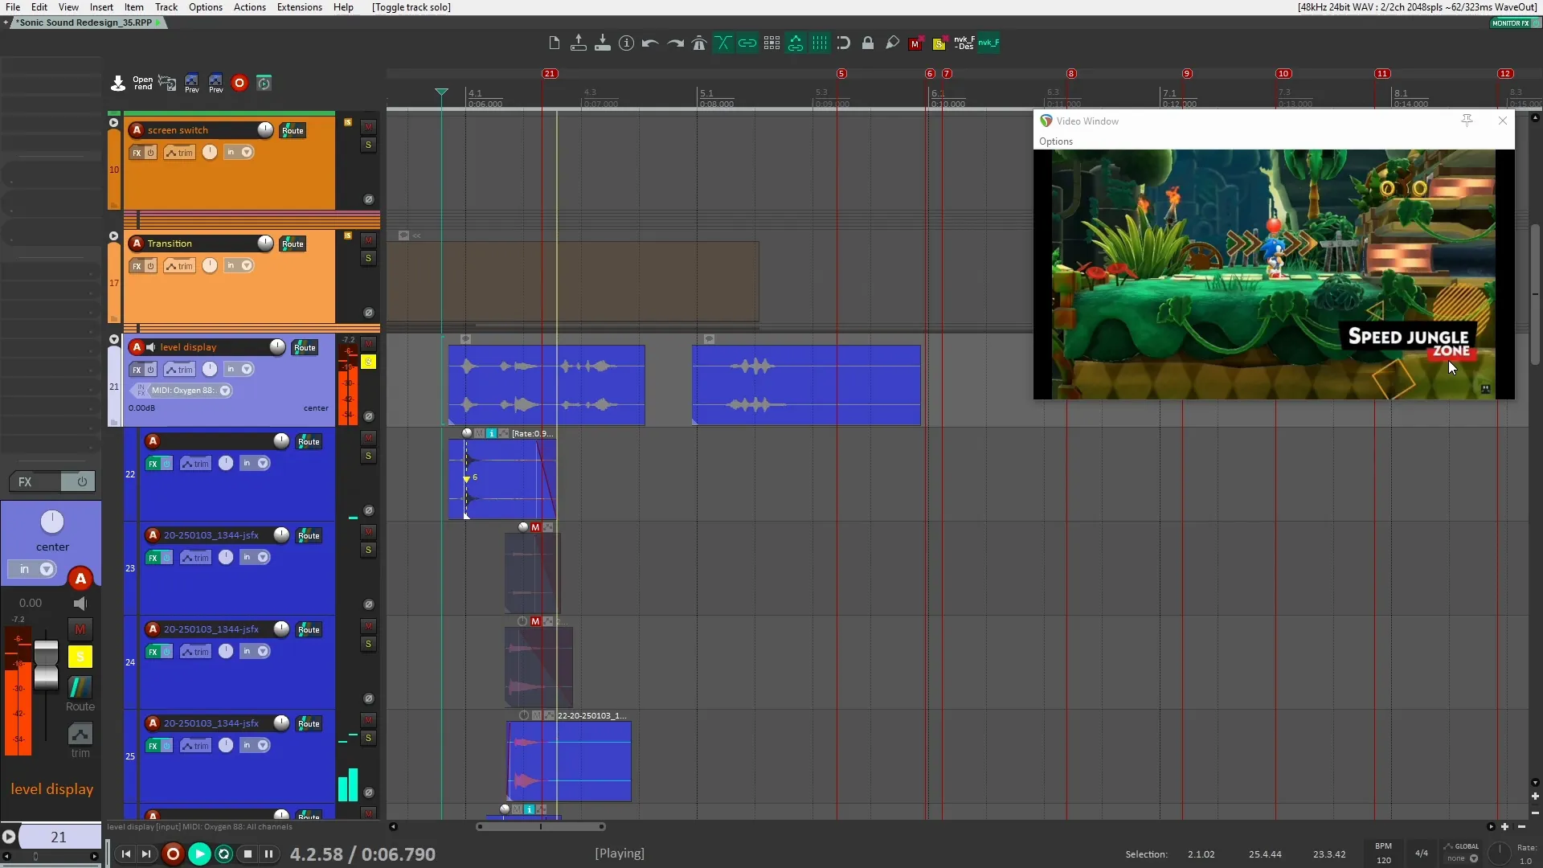This screenshot has width=1543, height=868.
Task: Toggle auto-crossfade toolbar icon
Action: (723, 43)
